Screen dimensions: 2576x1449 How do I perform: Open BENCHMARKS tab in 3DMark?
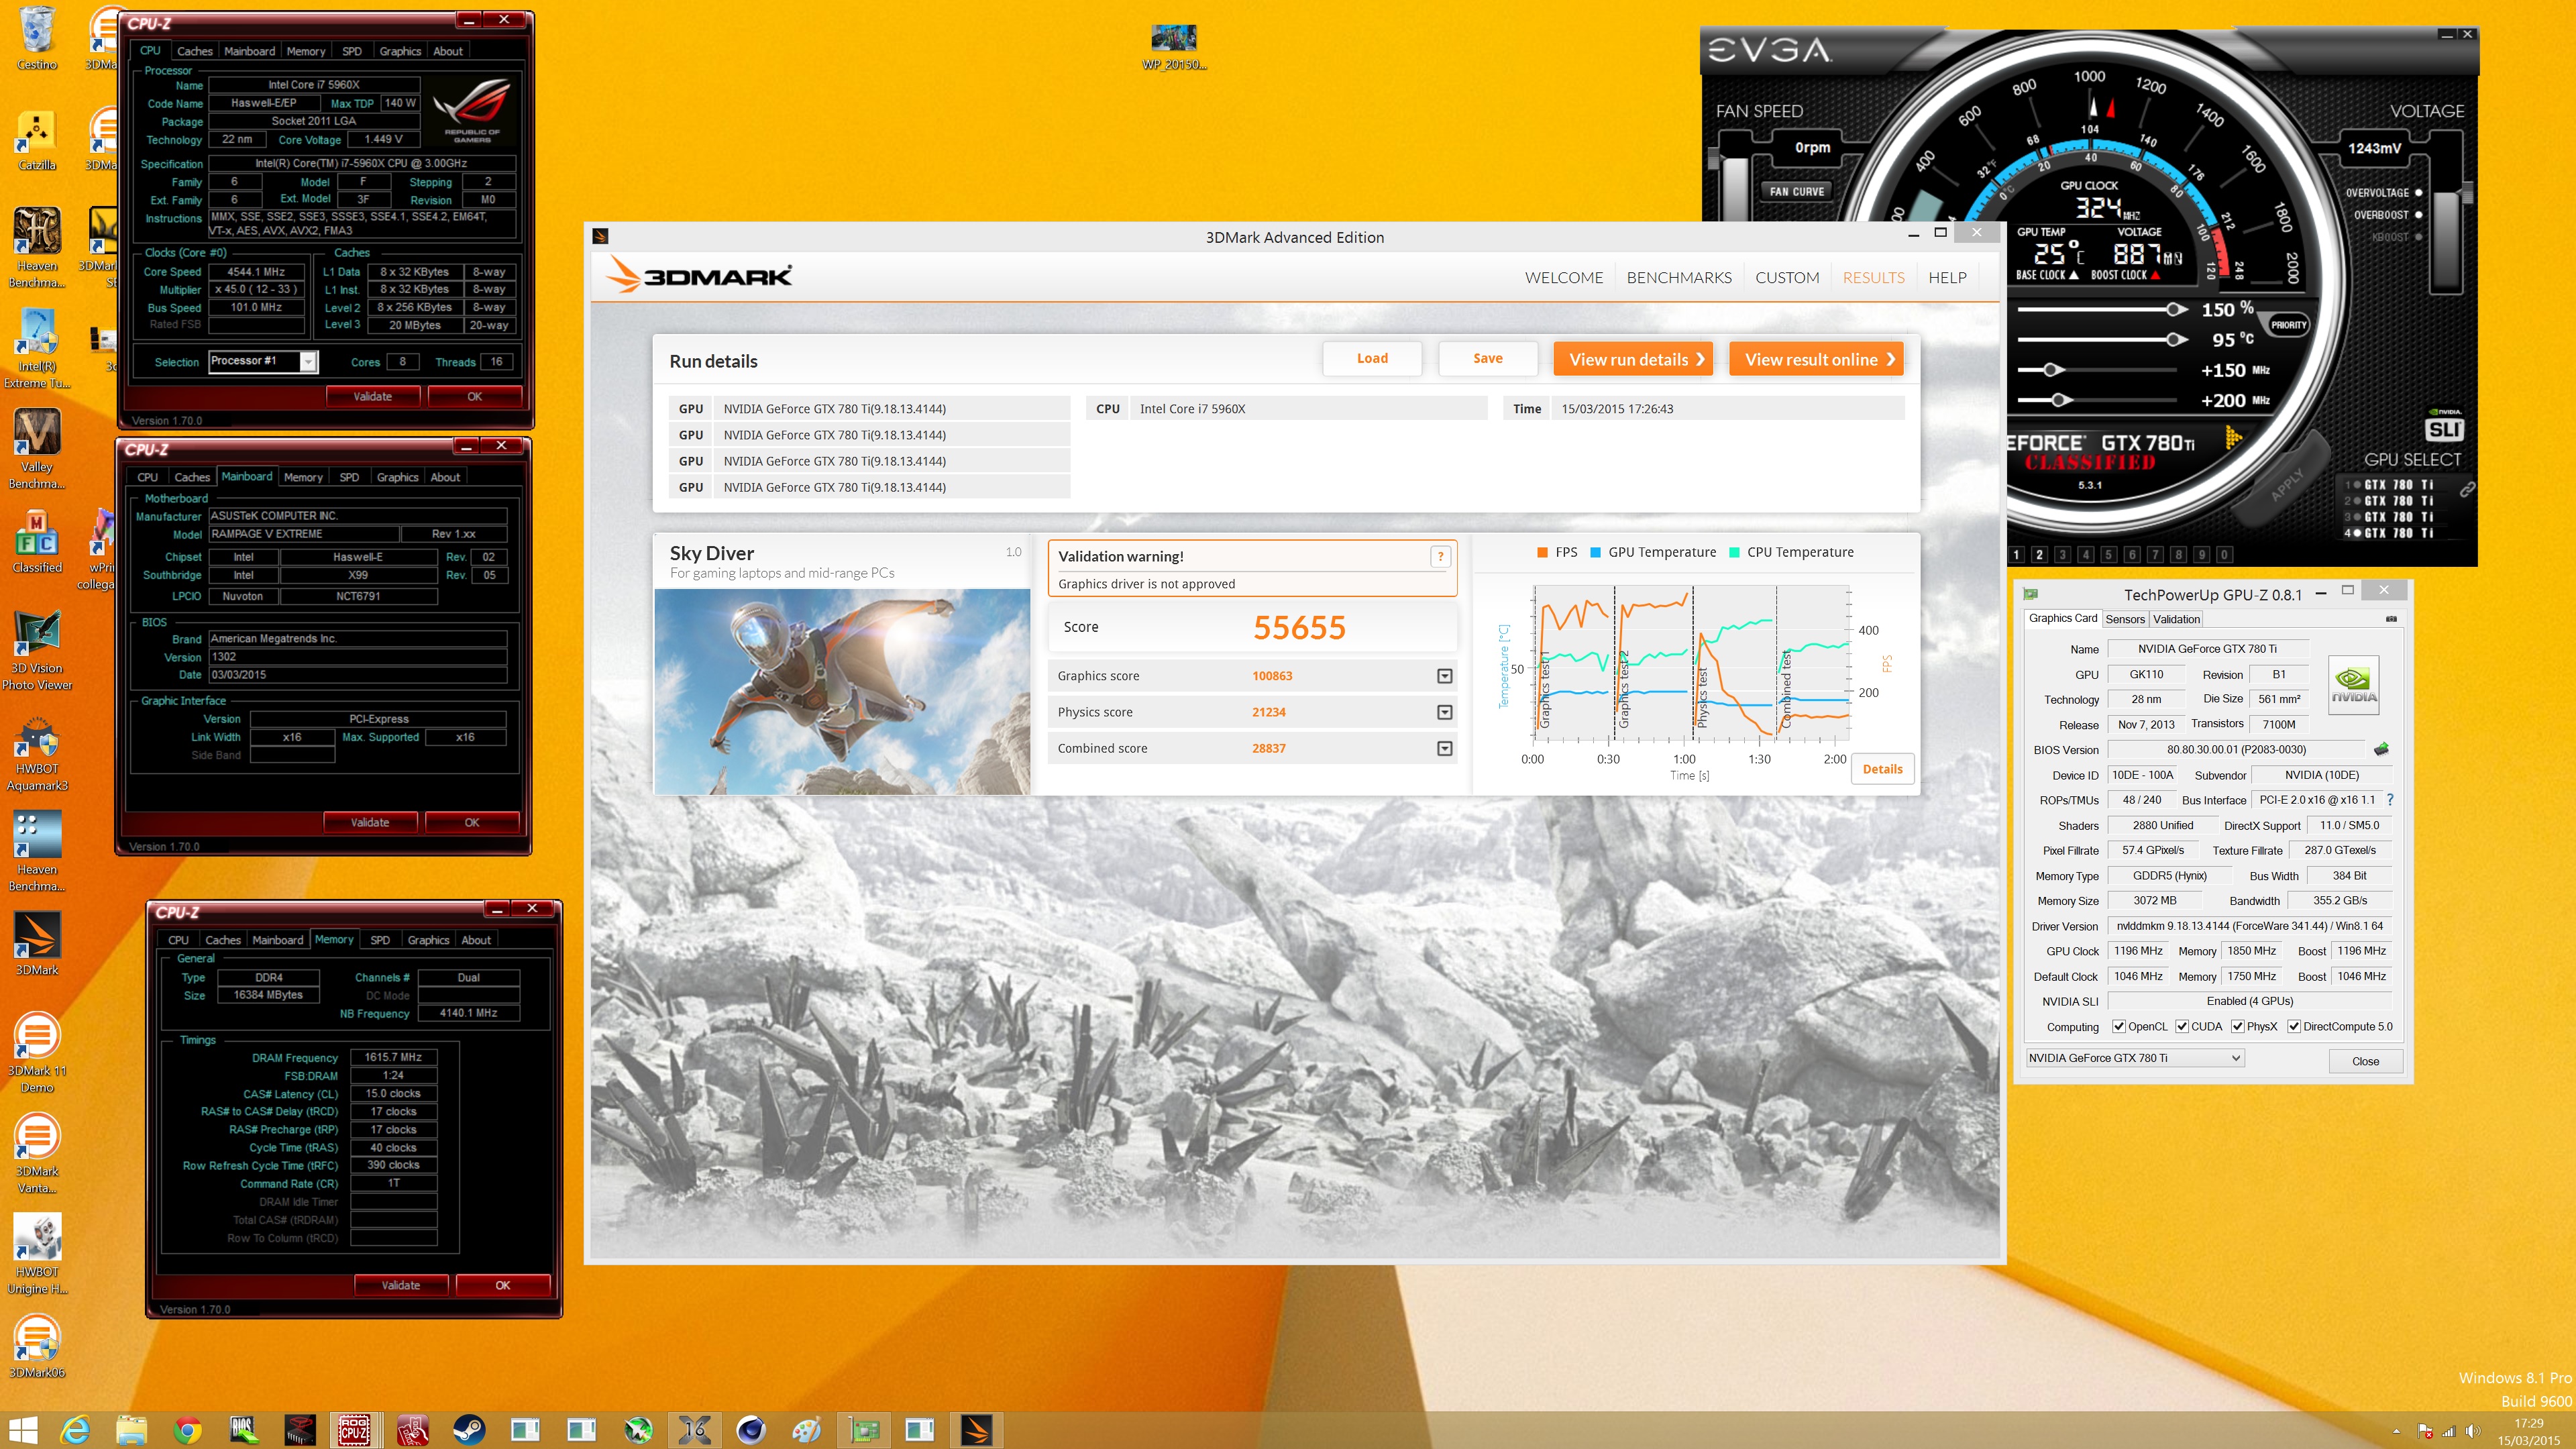[x=1679, y=278]
